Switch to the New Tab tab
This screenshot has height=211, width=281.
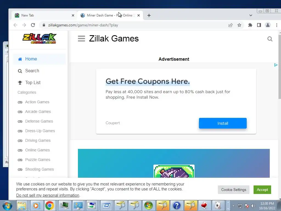(44, 15)
